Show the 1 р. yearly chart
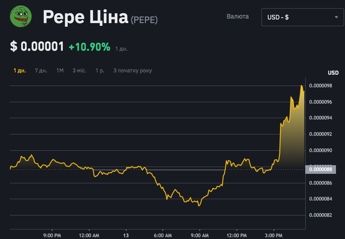This screenshot has width=345, height=239. pyautogui.click(x=100, y=71)
